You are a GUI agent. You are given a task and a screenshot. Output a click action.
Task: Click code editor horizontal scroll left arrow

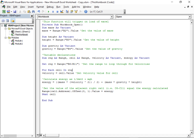(44, 135)
